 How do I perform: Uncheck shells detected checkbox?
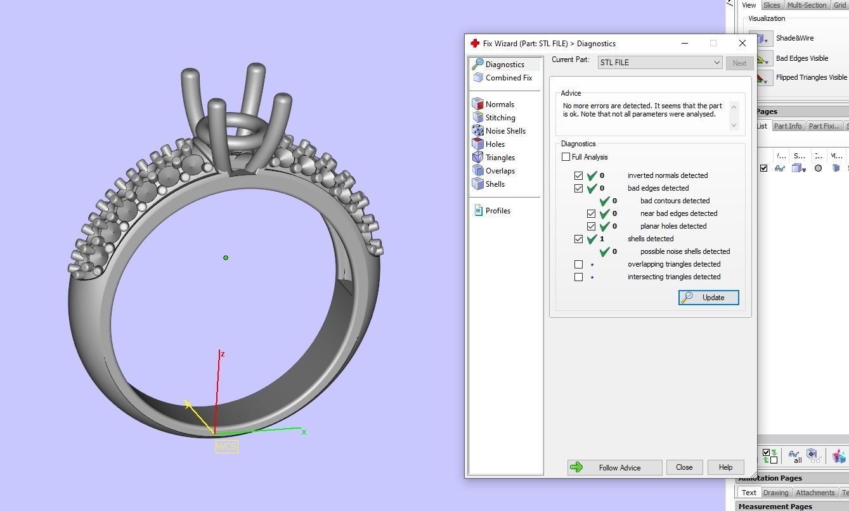point(578,239)
